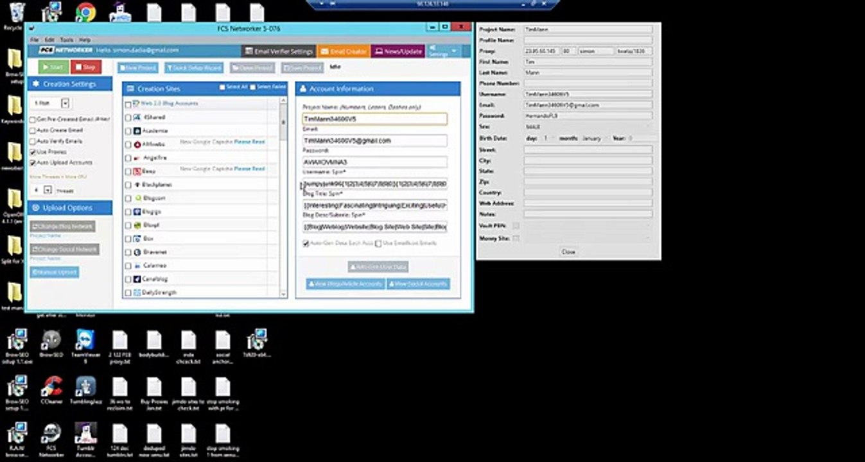The image size is (865, 462).
Task: Tick the Angelfire site checkbox
Action: pyautogui.click(x=128, y=158)
